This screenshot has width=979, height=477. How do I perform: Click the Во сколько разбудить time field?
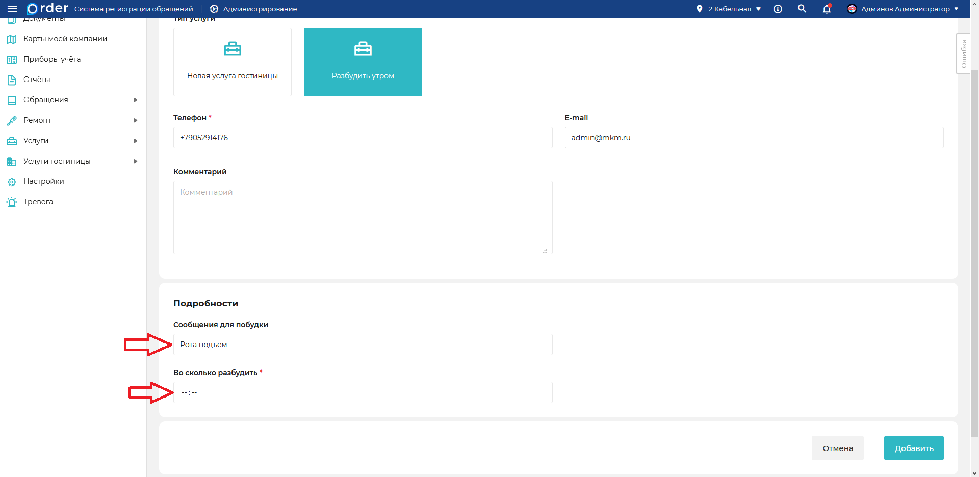click(363, 392)
